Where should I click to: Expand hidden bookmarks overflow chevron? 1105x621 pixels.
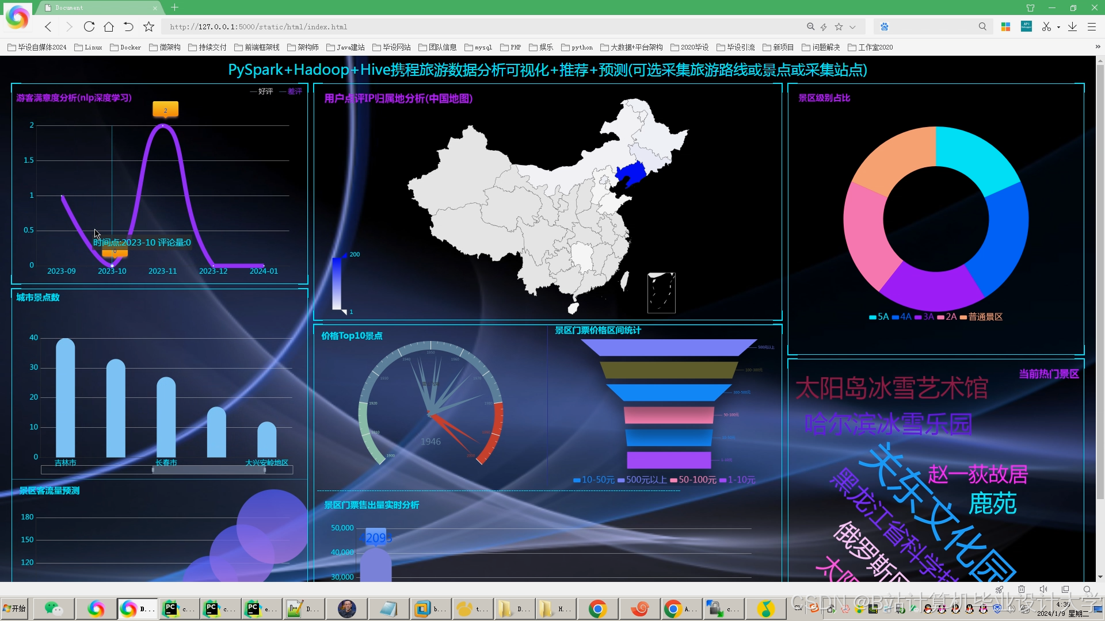pyautogui.click(x=1097, y=47)
